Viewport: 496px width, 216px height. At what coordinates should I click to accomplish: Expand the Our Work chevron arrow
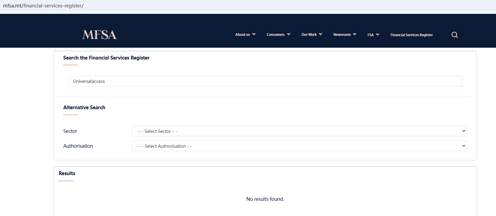click(x=321, y=34)
